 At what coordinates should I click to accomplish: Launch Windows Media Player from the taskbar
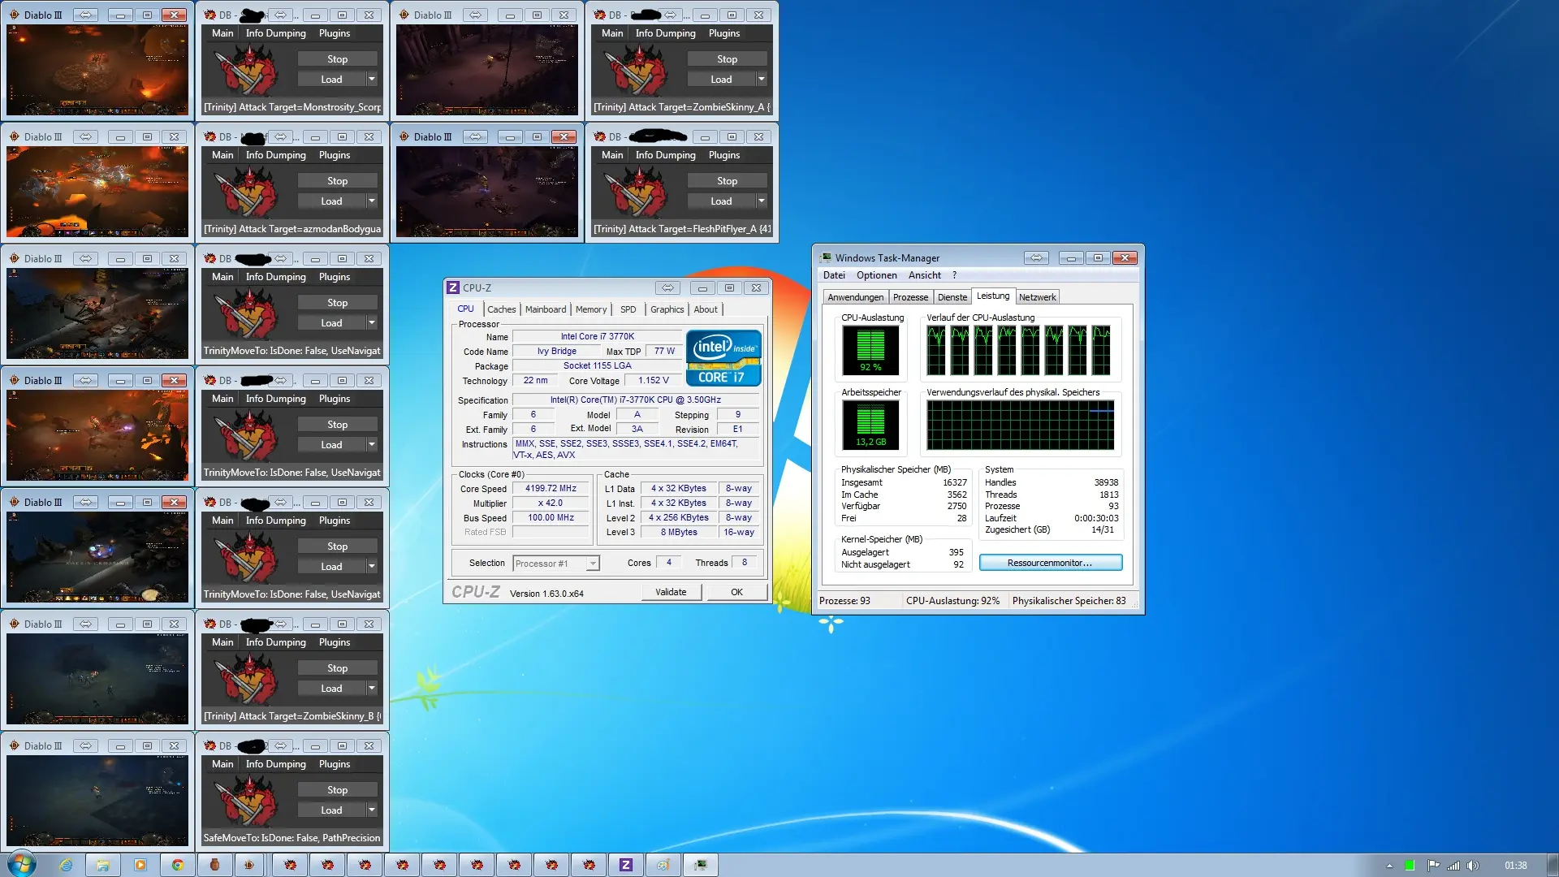140,865
